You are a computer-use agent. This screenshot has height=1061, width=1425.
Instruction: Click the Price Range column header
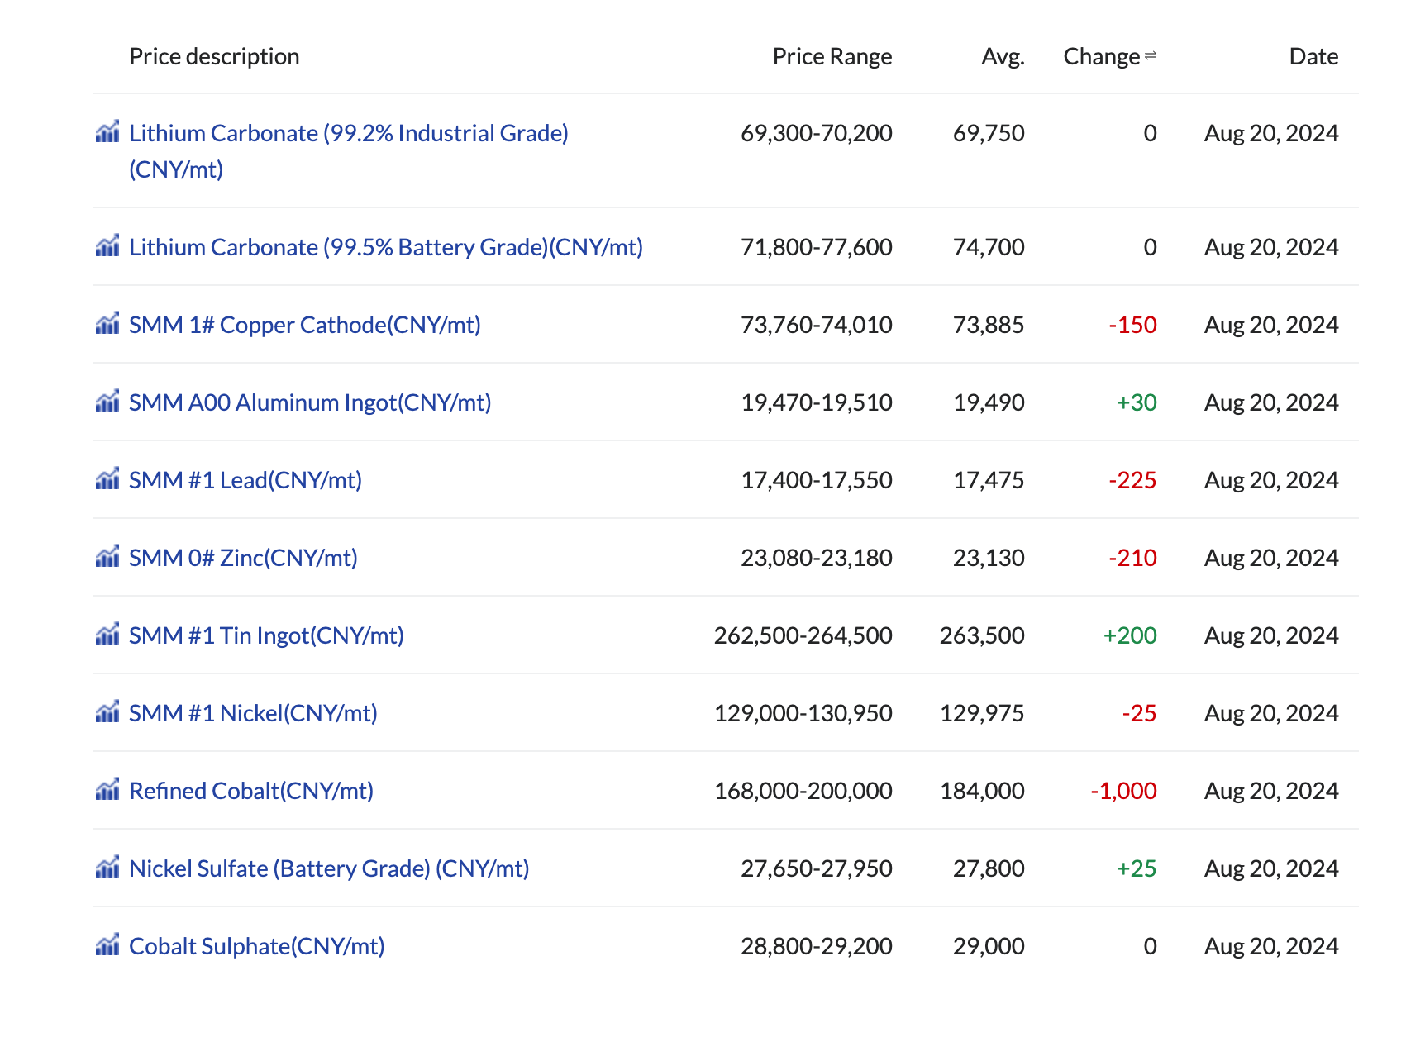pyautogui.click(x=832, y=56)
